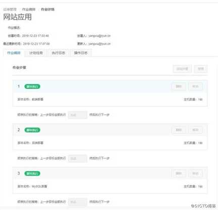The height and width of the screenshot is (210, 218).
Task: Click left action button in step 2 header
Action: tap(179, 130)
